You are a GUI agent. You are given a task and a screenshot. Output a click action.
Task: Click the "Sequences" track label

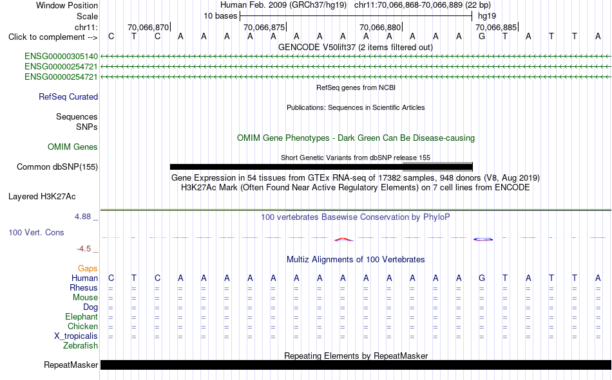77,116
